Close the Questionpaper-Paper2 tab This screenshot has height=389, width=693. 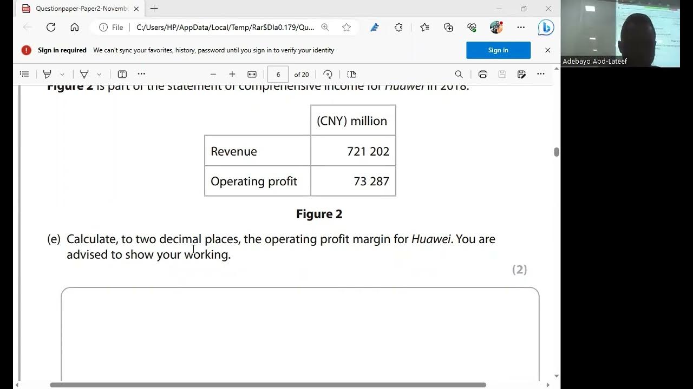pos(136,9)
